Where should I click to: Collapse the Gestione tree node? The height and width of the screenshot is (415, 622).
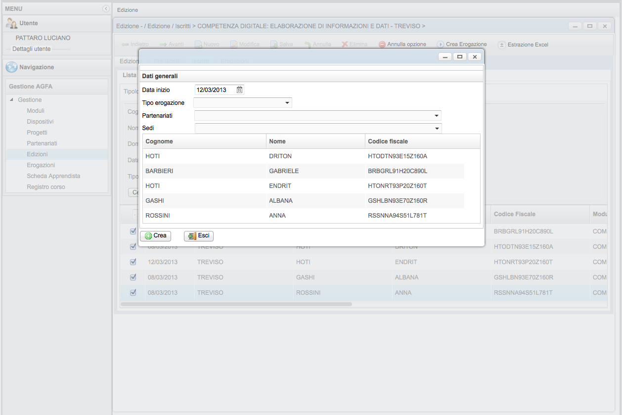tap(12, 100)
